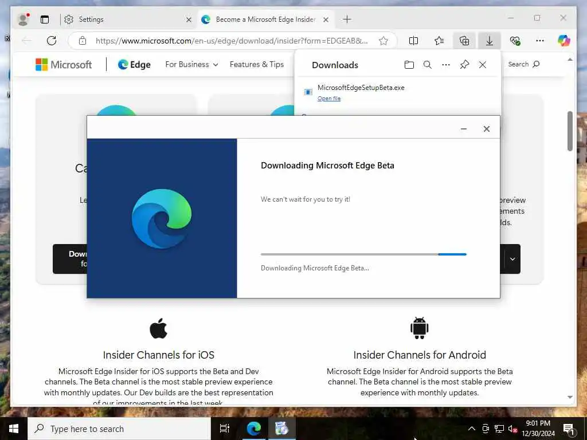Image resolution: width=587 pixels, height=440 pixels.
Task: Open the Windows Start menu
Action: point(14,429)
